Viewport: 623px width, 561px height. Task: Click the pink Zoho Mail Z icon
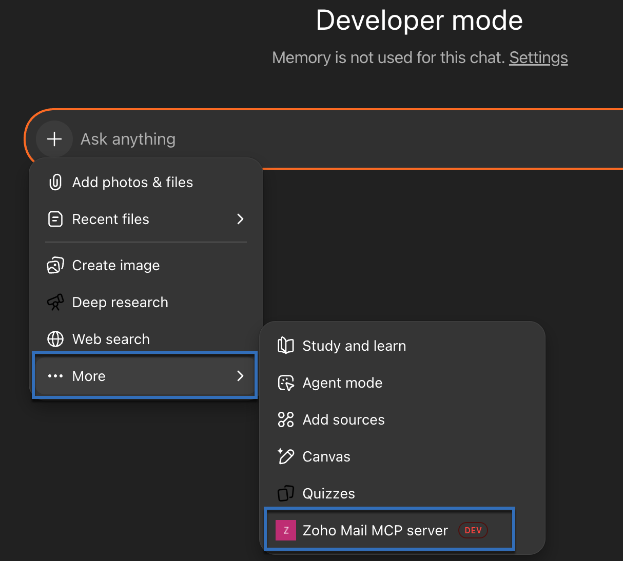tap(286, 530)
